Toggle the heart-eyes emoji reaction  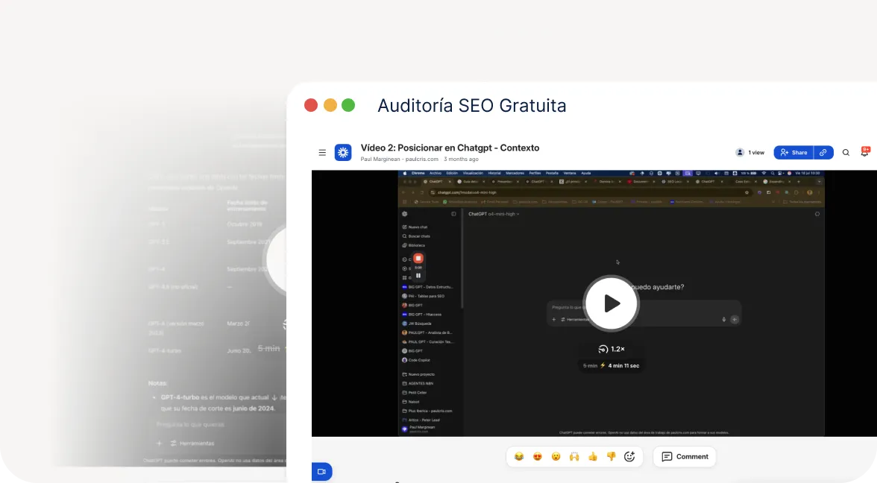point(538,456)
